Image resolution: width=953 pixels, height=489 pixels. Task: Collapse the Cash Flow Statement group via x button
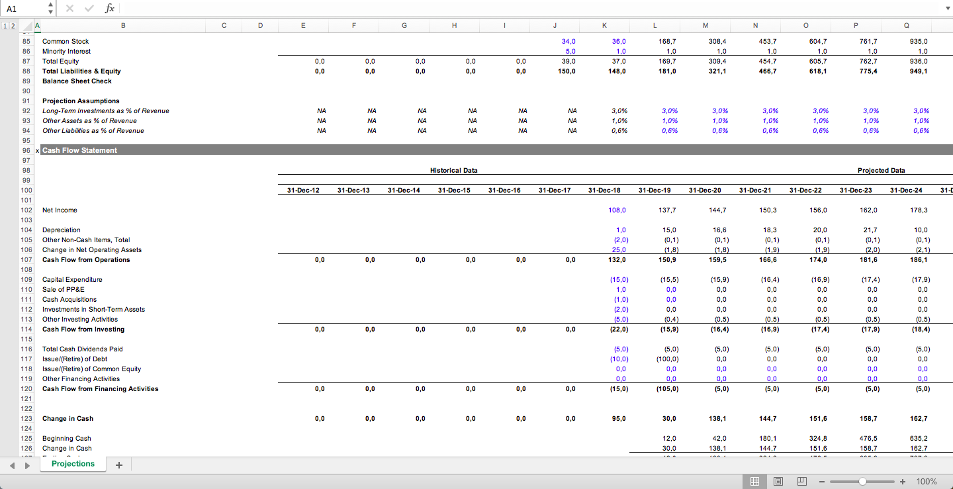[x=36, y=150]
